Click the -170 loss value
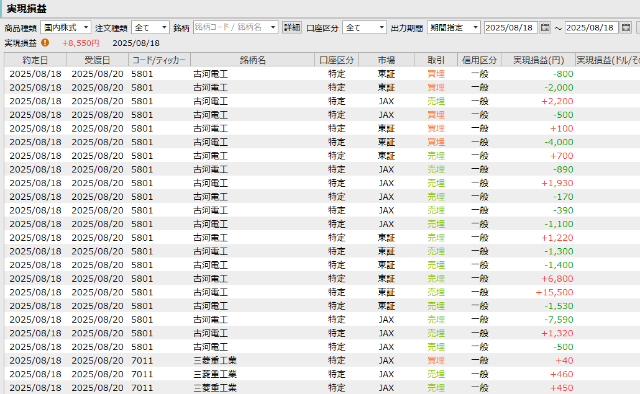The image size is (640, 394). (x=564, y=197)
